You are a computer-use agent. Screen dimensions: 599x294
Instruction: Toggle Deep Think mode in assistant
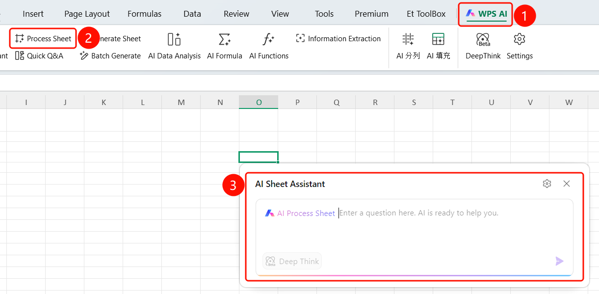coord(292,261)
